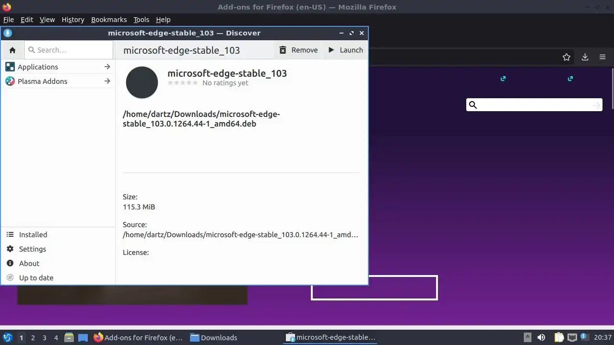Click the Discover window title bar icon

click(7, 33)
